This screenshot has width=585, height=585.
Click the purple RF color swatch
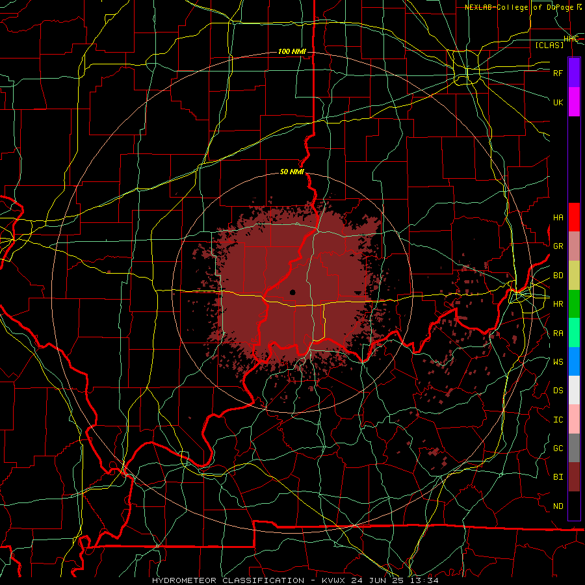tap(574, 73)
